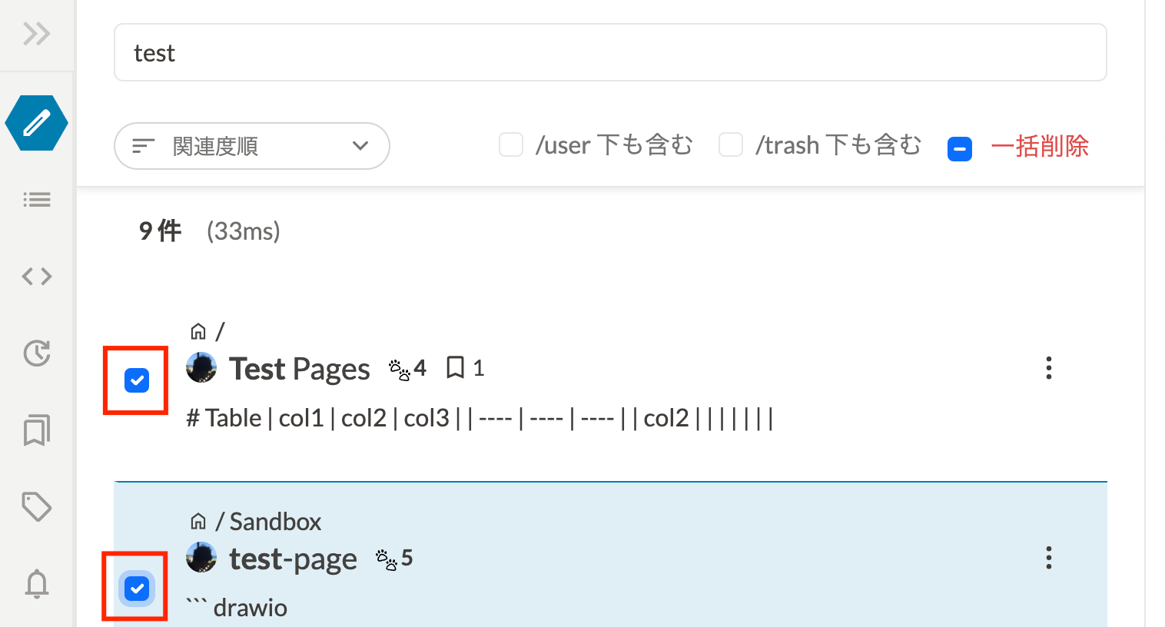Click the Table snippet text under Test Pages
1165x627 pixels.
(480, 418)
